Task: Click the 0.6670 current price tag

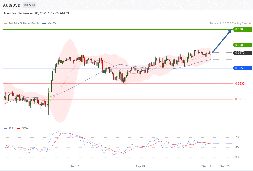Action: (x=242, y=53)
